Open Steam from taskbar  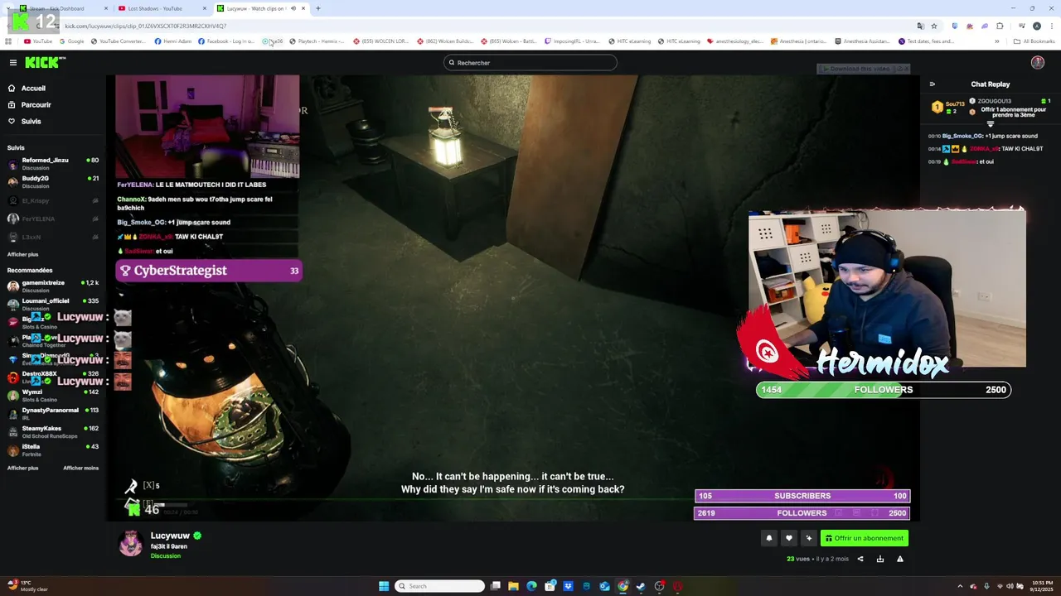click(x=641, y=586)
